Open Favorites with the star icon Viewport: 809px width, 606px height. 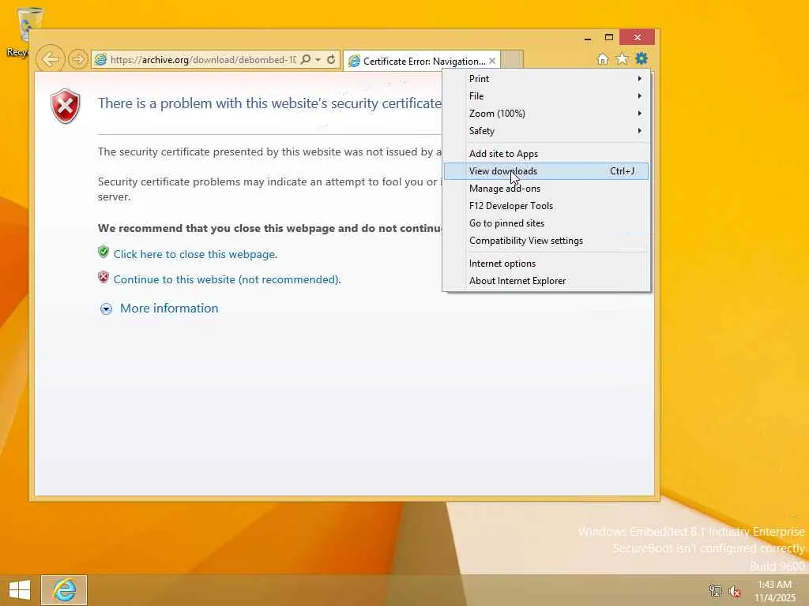click(623, 58)
